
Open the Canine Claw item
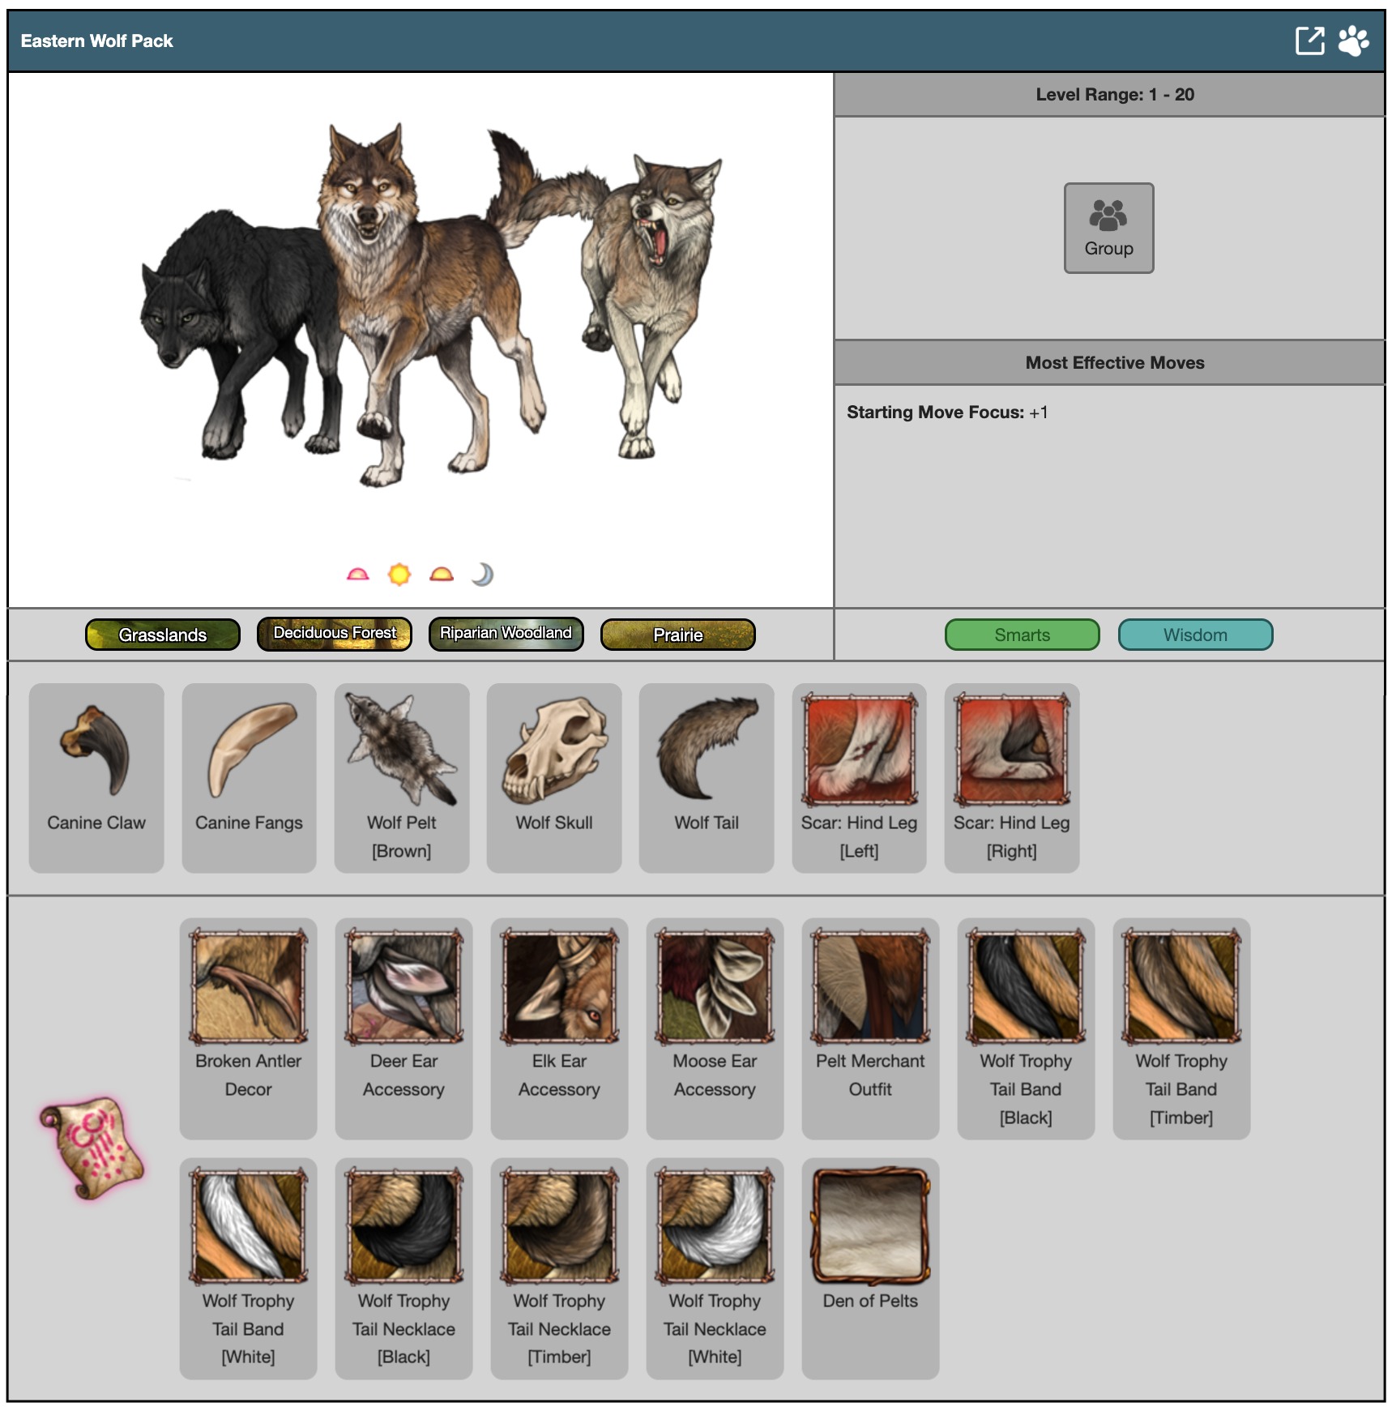[96, 776]
